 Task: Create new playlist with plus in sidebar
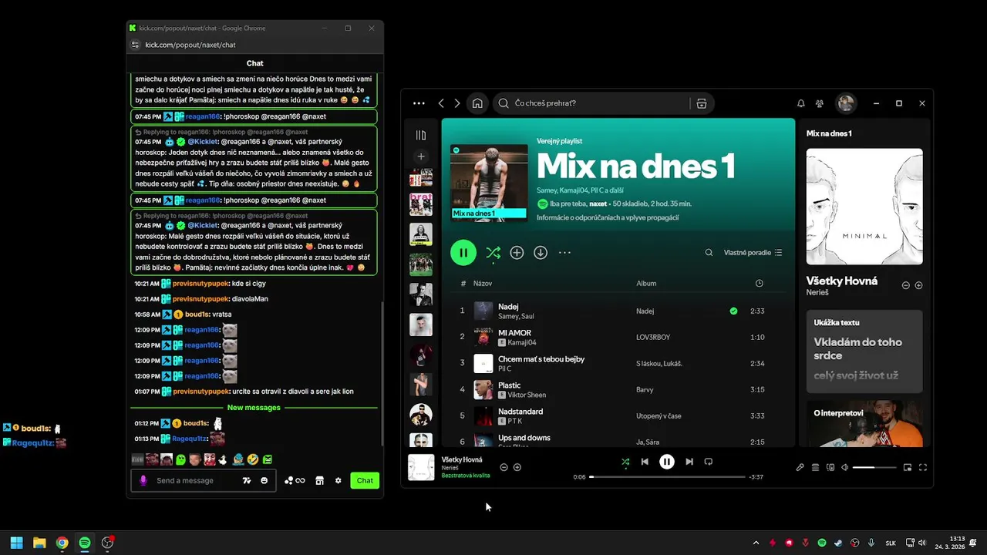point(421,156)
